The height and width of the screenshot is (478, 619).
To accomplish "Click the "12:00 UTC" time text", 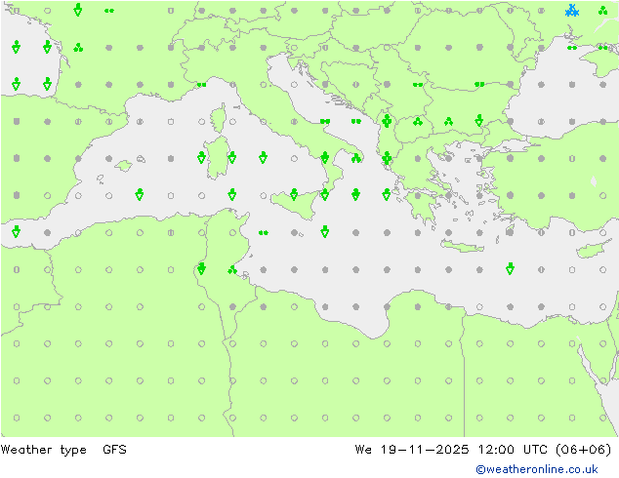I will (513, 450).
